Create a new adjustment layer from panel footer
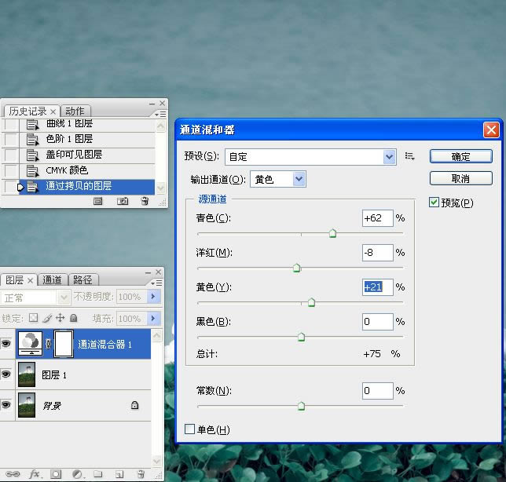Image resolution: width=506 pixels, height=482 pixels. pyautogui.click(x=77, y=474)
